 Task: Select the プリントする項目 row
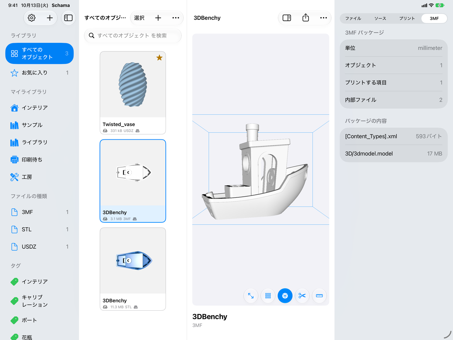click(394, 83)
